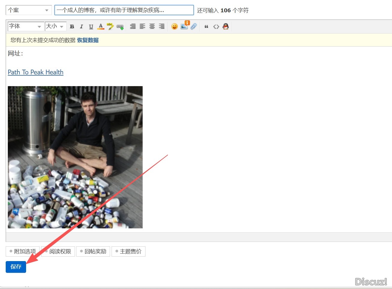Apply underline formatting
The image size is (392, 289).
point(91,26)
